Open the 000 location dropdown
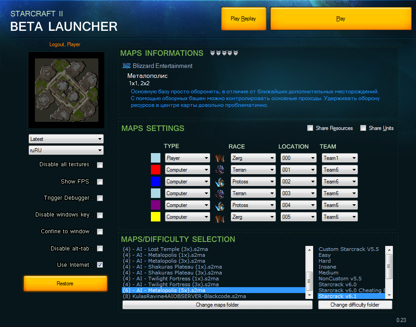This screenshot has height=327, width=416. [x=299, y=158]
